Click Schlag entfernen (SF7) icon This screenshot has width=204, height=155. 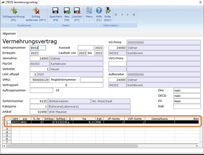[x=36, y=11]
